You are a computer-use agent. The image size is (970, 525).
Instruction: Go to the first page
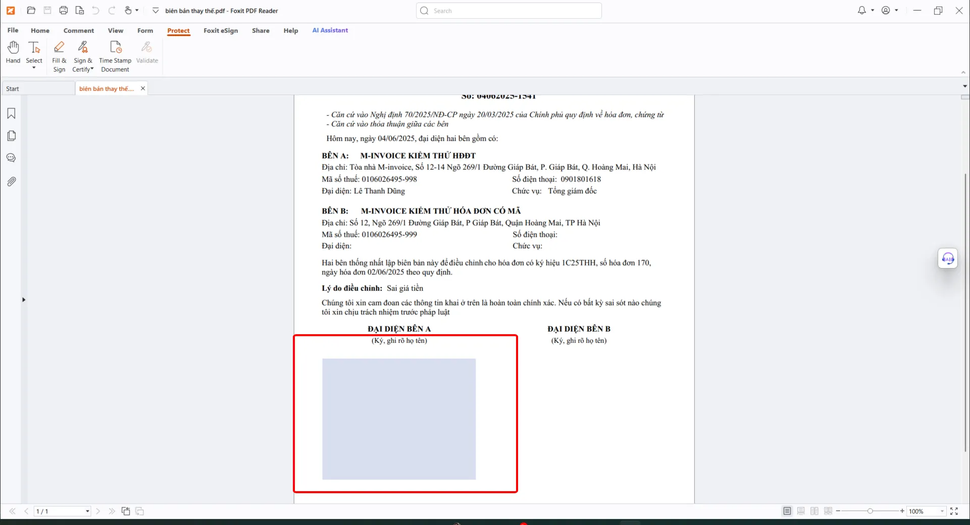click(13, 511)
